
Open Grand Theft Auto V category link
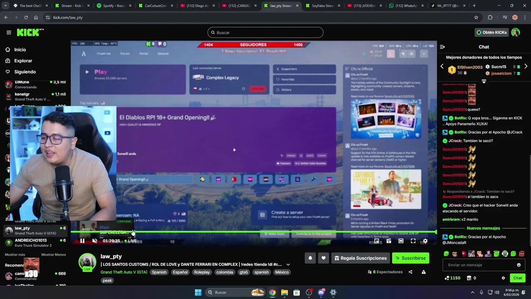point(124,272)
